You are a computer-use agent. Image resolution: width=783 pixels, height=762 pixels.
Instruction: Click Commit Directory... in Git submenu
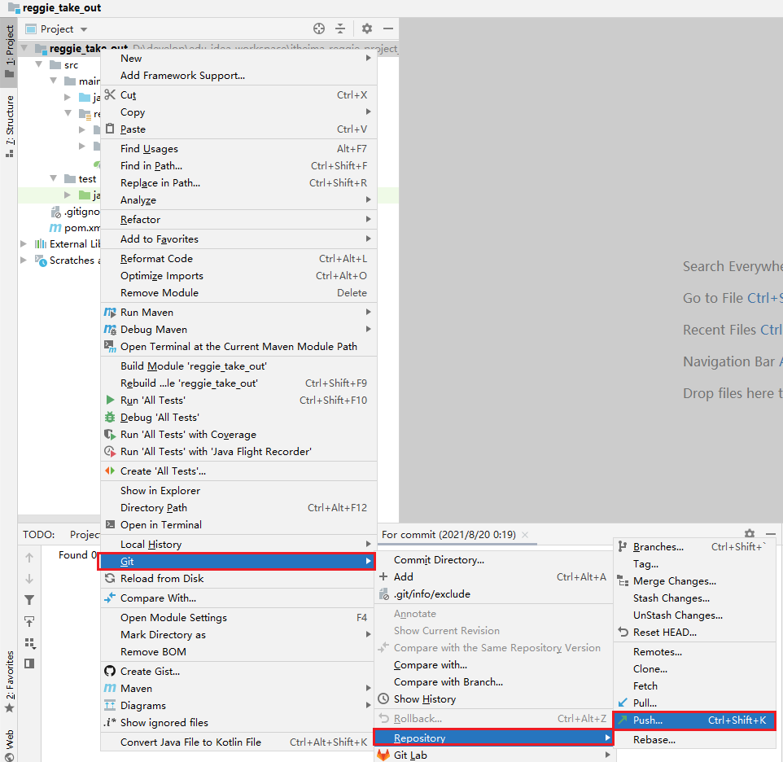point(439,560)
